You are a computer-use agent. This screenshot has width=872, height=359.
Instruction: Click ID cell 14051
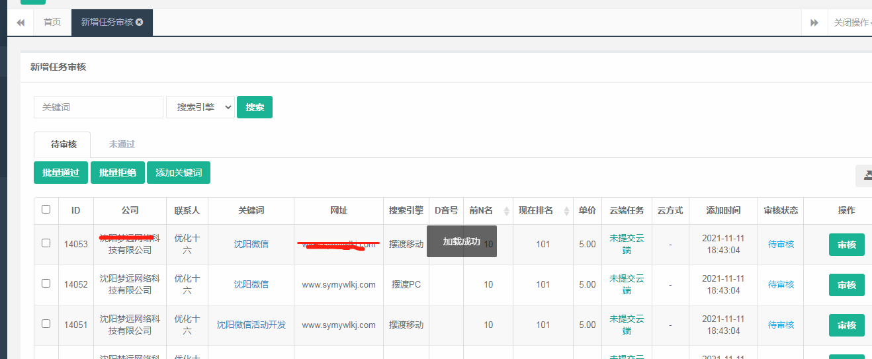point(76,325)
